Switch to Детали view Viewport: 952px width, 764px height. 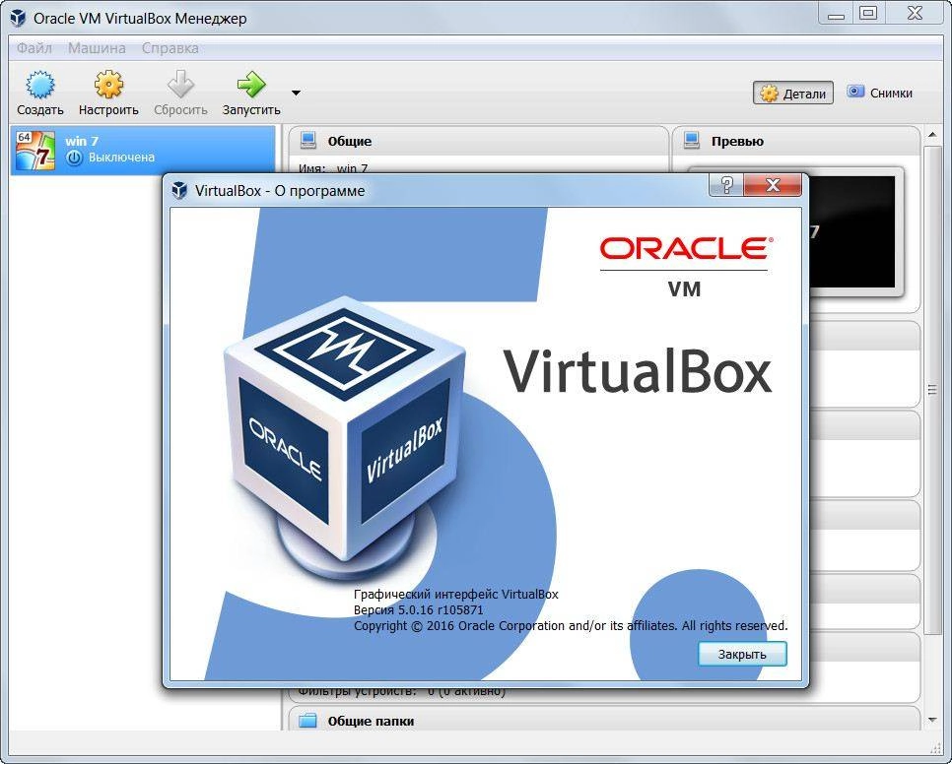click(793, 94)
